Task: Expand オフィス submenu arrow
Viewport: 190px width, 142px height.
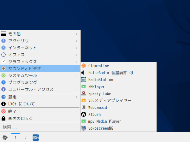Action: pos(76,55)
